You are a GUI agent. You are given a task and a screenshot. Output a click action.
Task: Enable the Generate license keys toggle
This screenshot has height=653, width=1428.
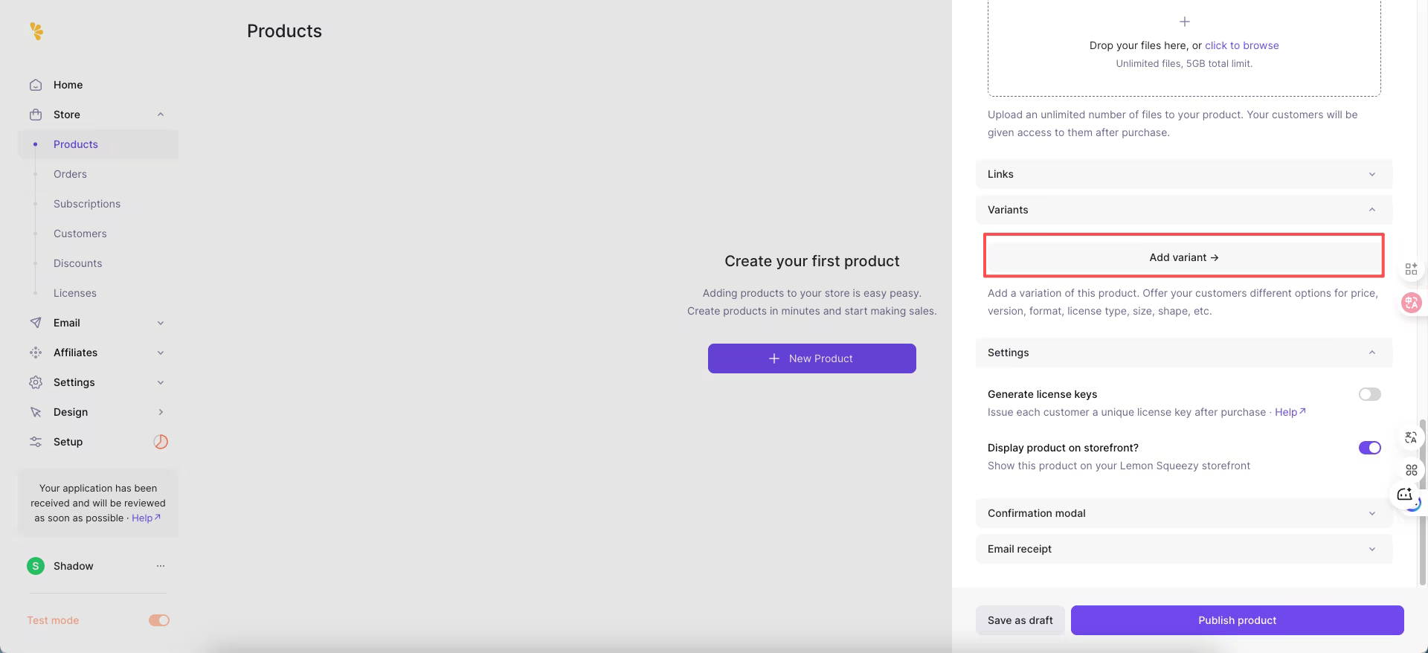point(1369,394)
